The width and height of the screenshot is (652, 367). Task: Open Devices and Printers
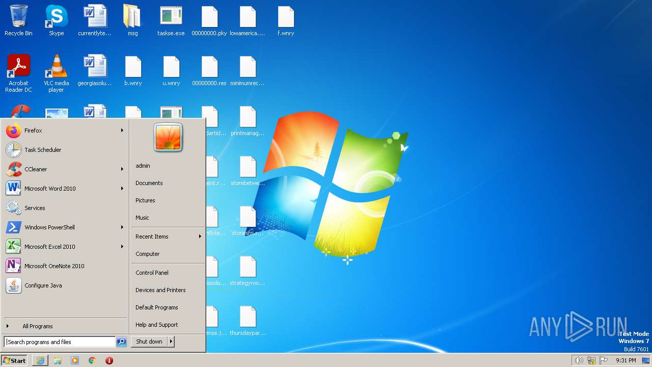click(168, 290)
